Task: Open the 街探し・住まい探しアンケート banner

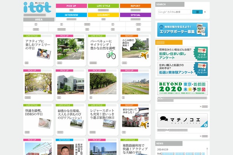Action: click(183, 53)
